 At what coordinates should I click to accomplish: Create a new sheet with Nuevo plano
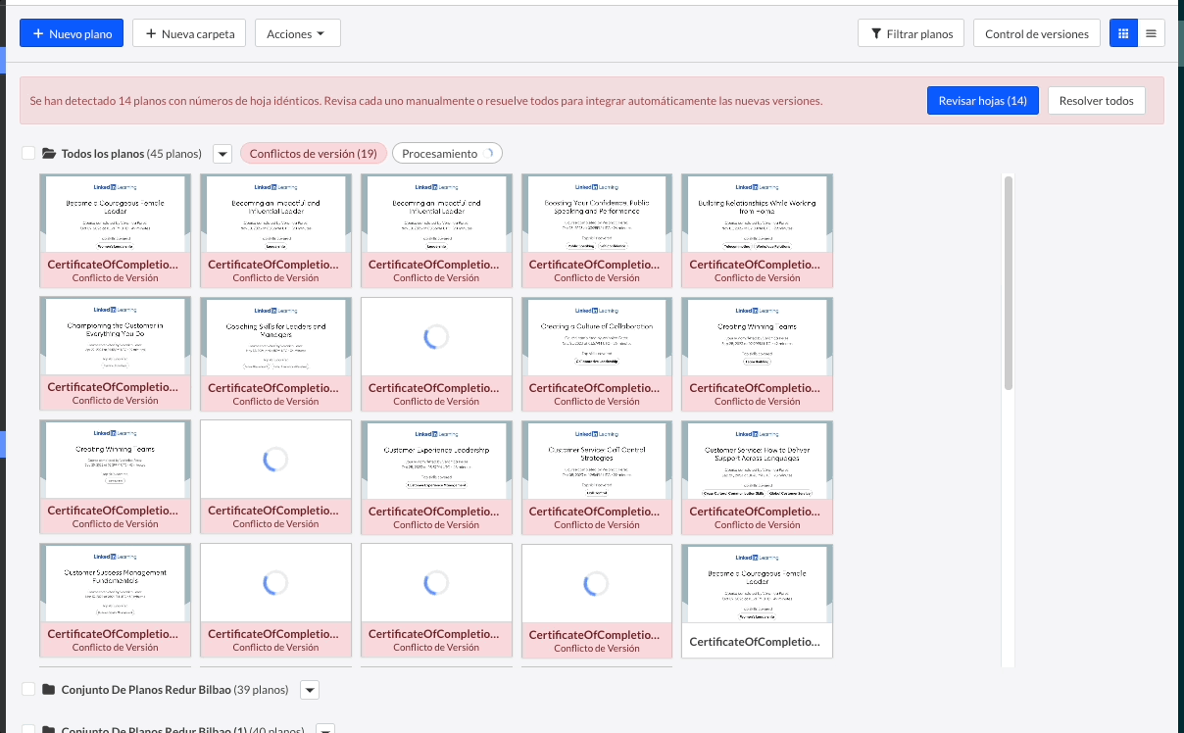[72, 33]
